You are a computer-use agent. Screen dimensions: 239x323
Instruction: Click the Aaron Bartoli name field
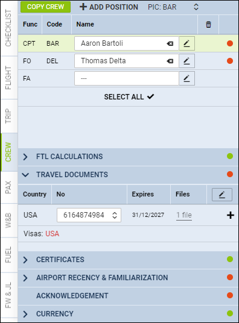pos(127,43)
